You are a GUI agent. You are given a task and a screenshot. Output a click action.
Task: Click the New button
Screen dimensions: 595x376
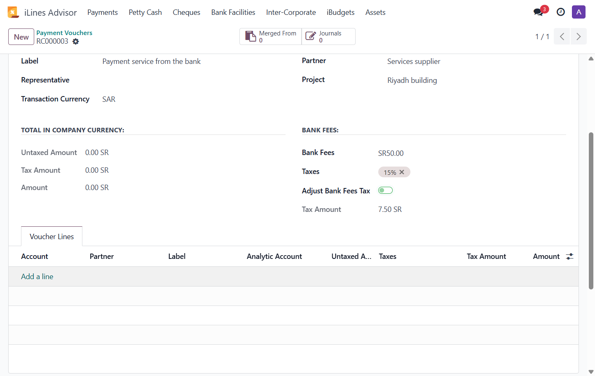pyautogui.click(x=21, y=37)
